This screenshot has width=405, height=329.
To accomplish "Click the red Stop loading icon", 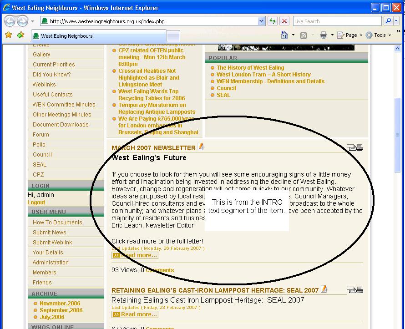I will click(284, 21).
